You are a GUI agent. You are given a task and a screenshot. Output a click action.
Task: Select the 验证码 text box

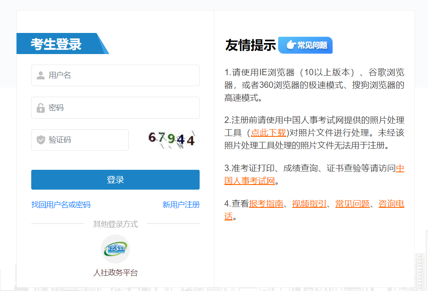(87, 140)
